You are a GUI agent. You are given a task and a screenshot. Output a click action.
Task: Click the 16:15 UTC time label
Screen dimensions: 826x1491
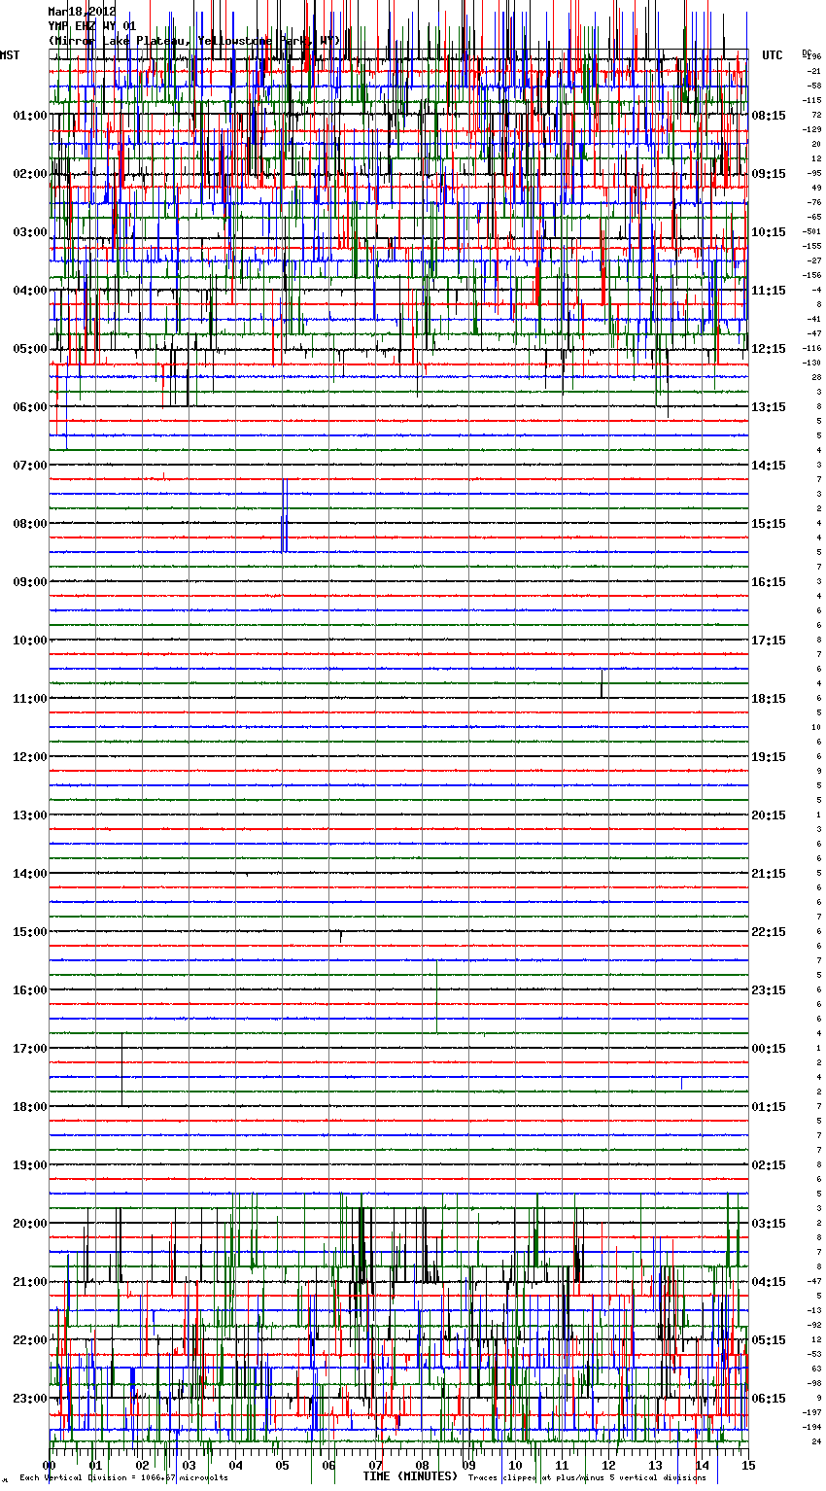769,582
